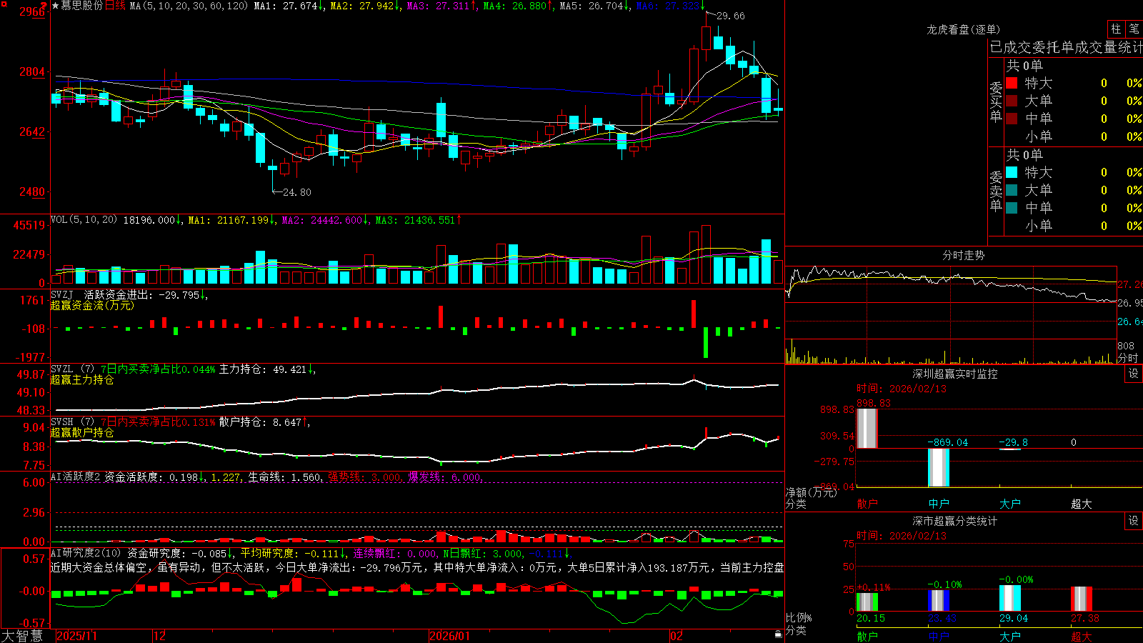
Task: Switch to 笔 tick display mode
Action: tap(1134, 29)
